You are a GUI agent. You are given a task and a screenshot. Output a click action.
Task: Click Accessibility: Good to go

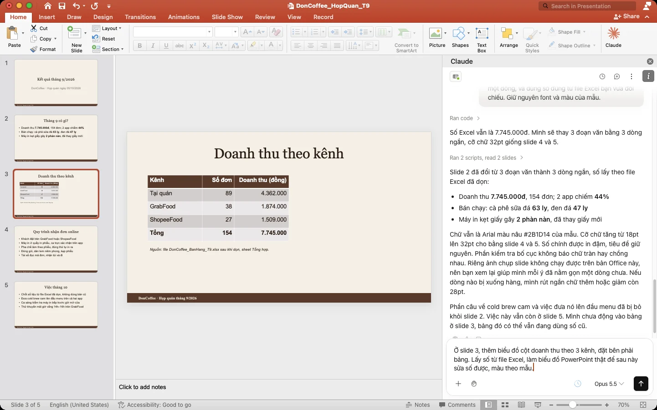[154, 405]
